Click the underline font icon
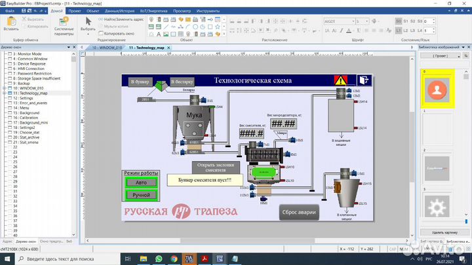This screenshot has width=472, height=265. pos(359,30)
